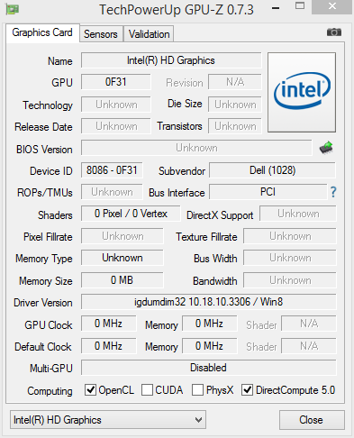354x438 pixels.
Task: Click the Bus Interface question mark
Action: pos(333,192)
